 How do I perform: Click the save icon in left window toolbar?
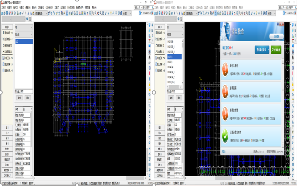pyautogui.click(x=7, y=13)
